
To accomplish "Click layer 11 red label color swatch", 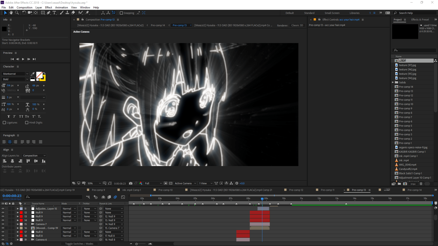I will tap(21, 209).
